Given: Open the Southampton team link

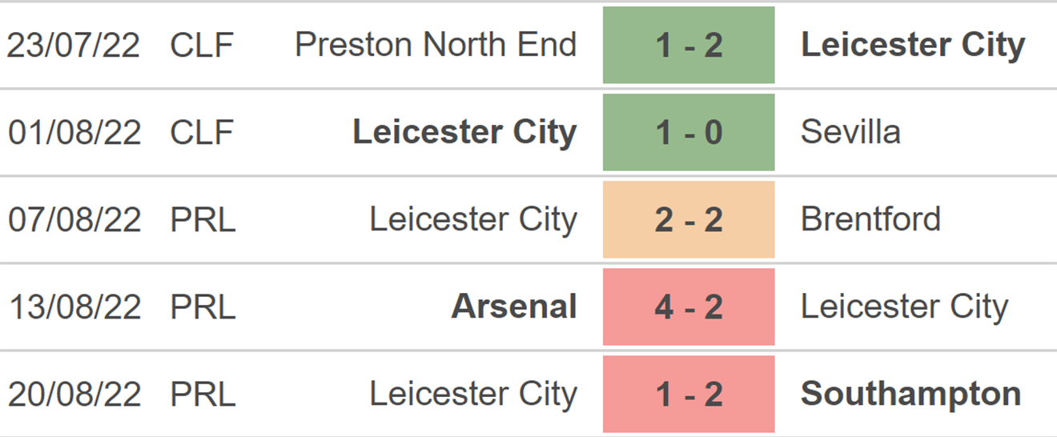Looking at the screenshot, I should (x=910, y=394).
